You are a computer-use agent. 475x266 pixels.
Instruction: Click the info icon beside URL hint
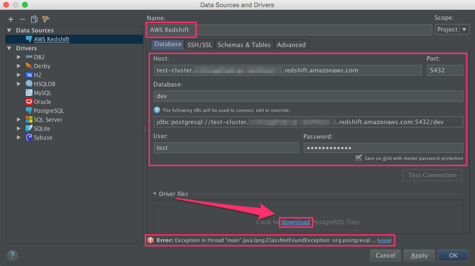157,110
